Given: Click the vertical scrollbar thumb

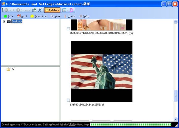Looking at the screenshot, I should coord(175,96).
